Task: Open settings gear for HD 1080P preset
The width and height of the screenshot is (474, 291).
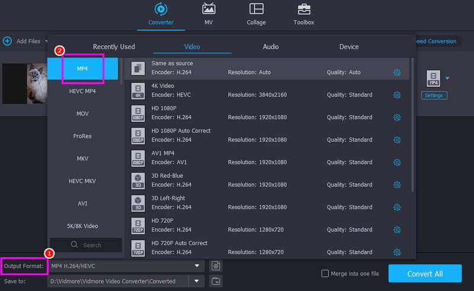Action: (x=397, y=117)
